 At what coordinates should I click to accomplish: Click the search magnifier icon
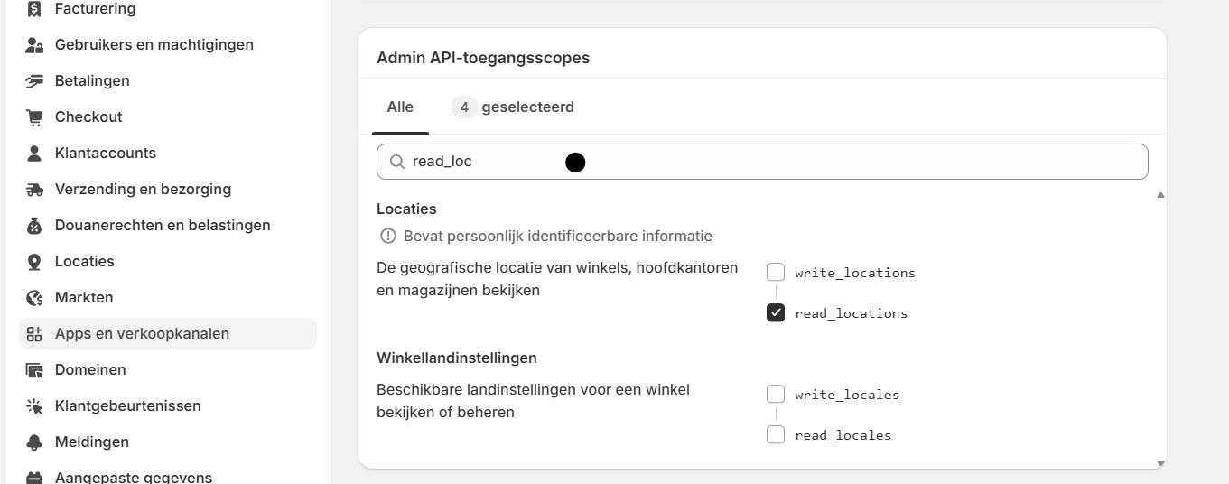click(x=396, y=162)
